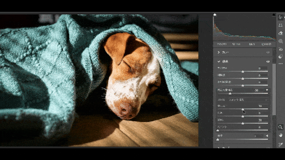Open the Masking tool

281,41
